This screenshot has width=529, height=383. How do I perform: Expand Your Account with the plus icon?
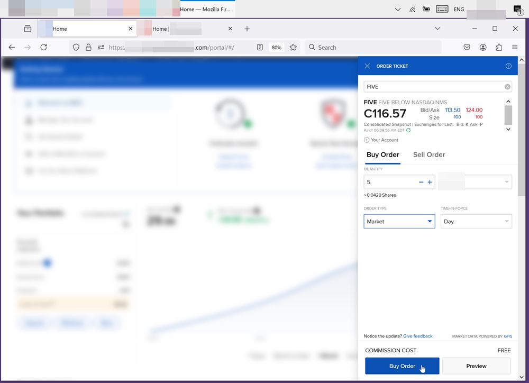[367, 140]
